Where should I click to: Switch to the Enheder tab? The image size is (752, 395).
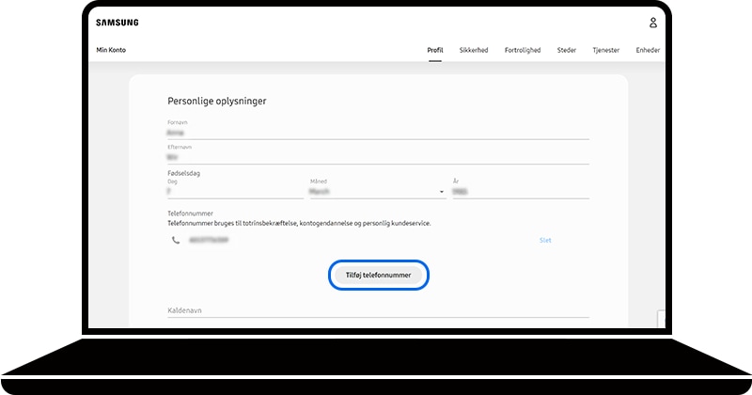point(648,50)
